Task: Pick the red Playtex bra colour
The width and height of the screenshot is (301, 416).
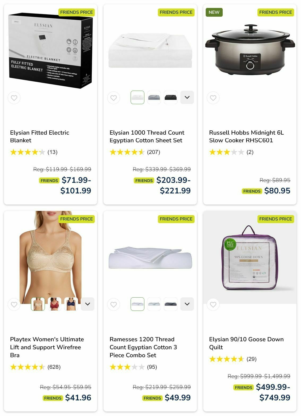Action: [x=54, y=304]
